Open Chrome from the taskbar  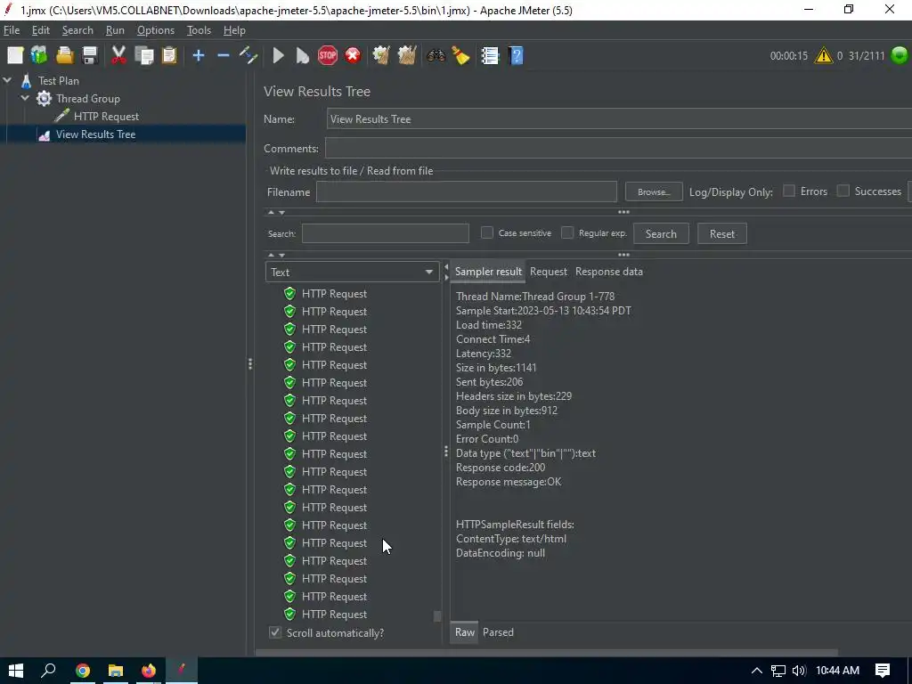point(83,671)
